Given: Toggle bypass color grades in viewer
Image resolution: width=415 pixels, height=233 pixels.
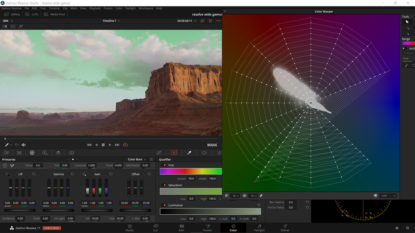Looking at the screenshot, I should [202, 21].
